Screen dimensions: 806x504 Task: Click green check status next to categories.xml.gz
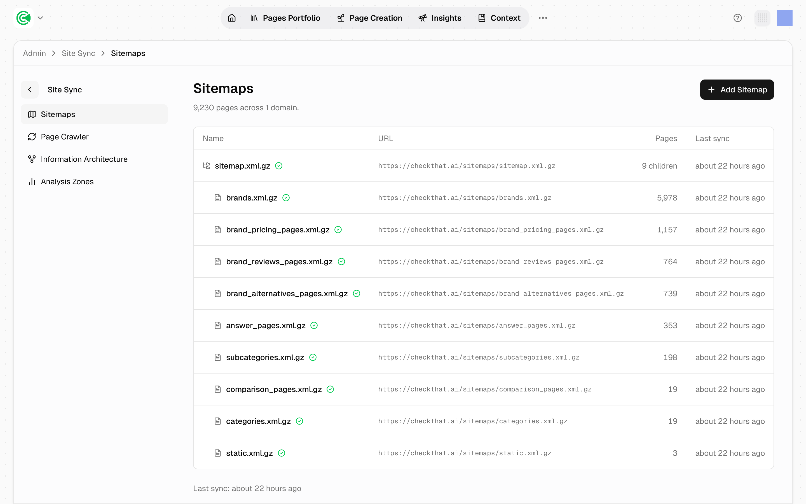(299, 421)
